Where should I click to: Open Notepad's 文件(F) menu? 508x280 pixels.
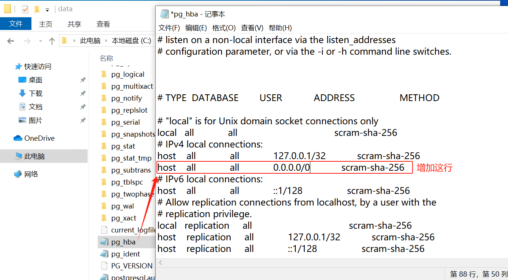click(169, 28)
